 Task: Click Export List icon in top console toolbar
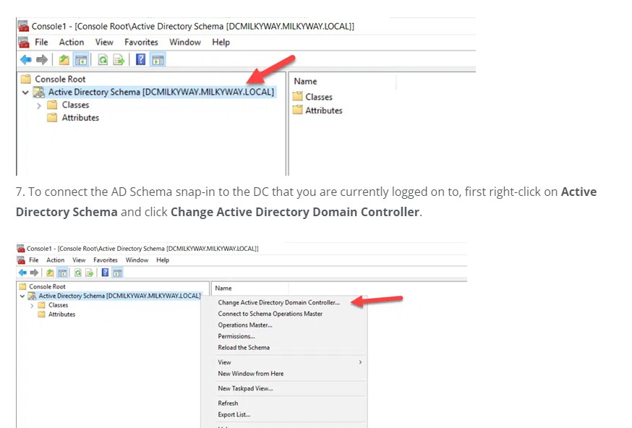click(x=118, y=60)
